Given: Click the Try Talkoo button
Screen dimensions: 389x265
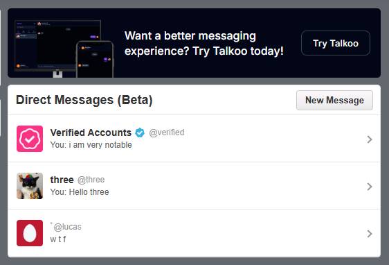Looking at the screenshot, I should 336,43.
